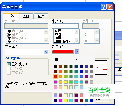122x106 pixels.
Task: Pick the tan color swatch
Action: [61, 87]
